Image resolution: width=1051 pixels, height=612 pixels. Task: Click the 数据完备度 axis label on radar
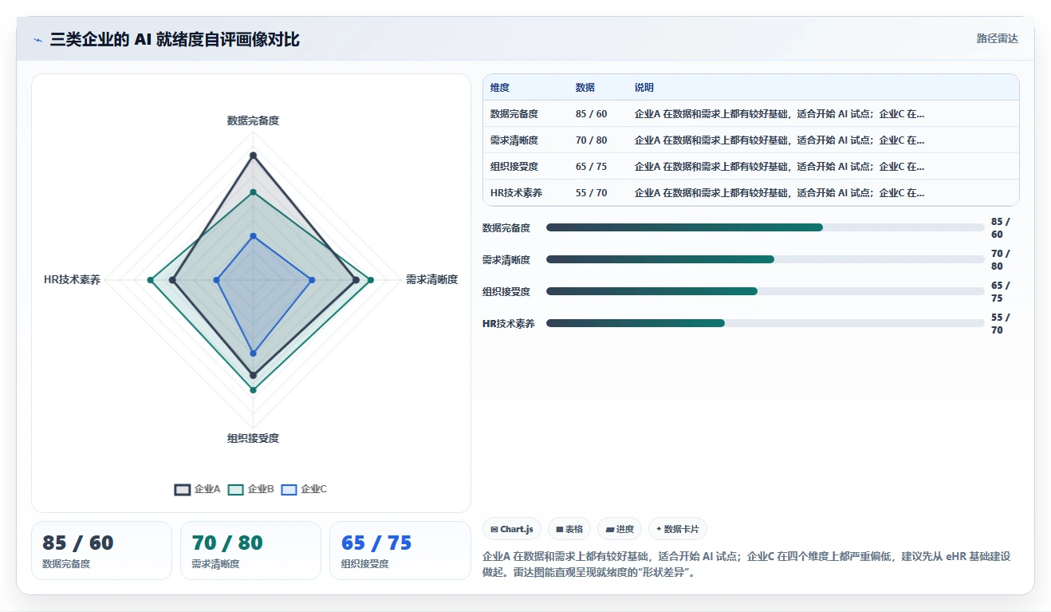pyautogui.click(x=253, y=120)
